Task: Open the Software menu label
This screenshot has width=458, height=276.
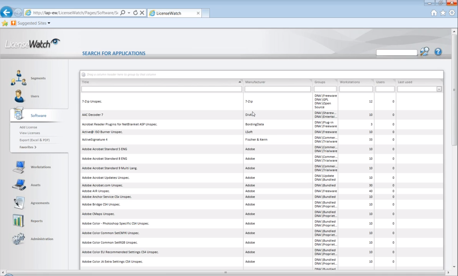Action: [x=38, y=116]
